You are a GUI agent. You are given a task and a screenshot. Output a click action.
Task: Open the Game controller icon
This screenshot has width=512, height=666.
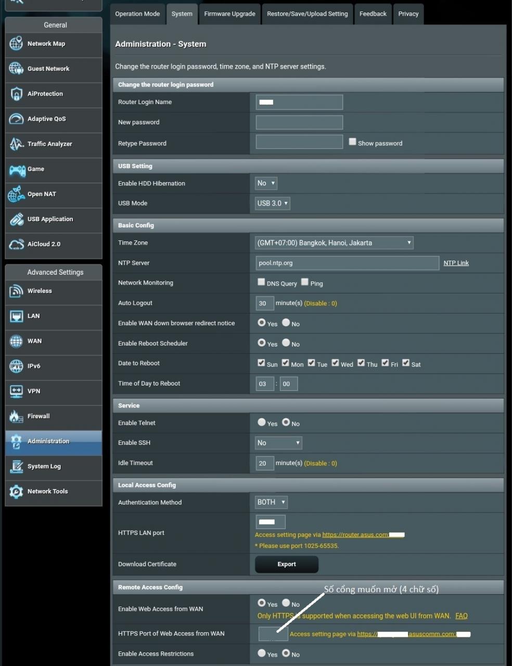coord(17,170)
